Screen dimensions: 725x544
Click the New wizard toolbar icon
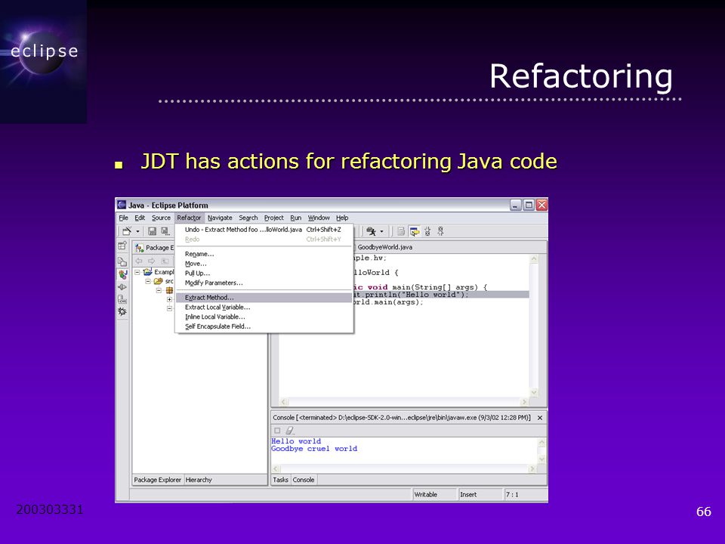point(127,231)
